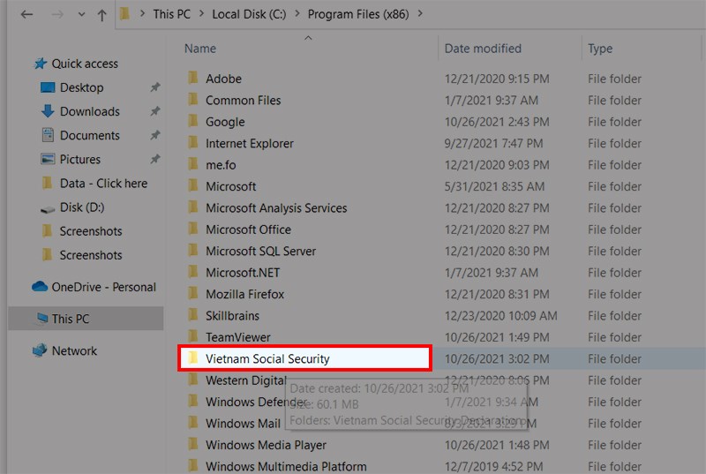Select the Mozilla Firefox folder icon
706x474 pixels.
(193, 294)
